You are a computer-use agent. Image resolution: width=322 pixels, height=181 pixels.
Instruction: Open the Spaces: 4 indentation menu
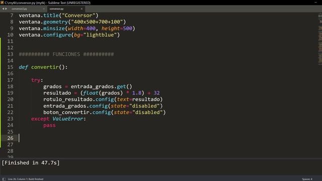(307, 179)
